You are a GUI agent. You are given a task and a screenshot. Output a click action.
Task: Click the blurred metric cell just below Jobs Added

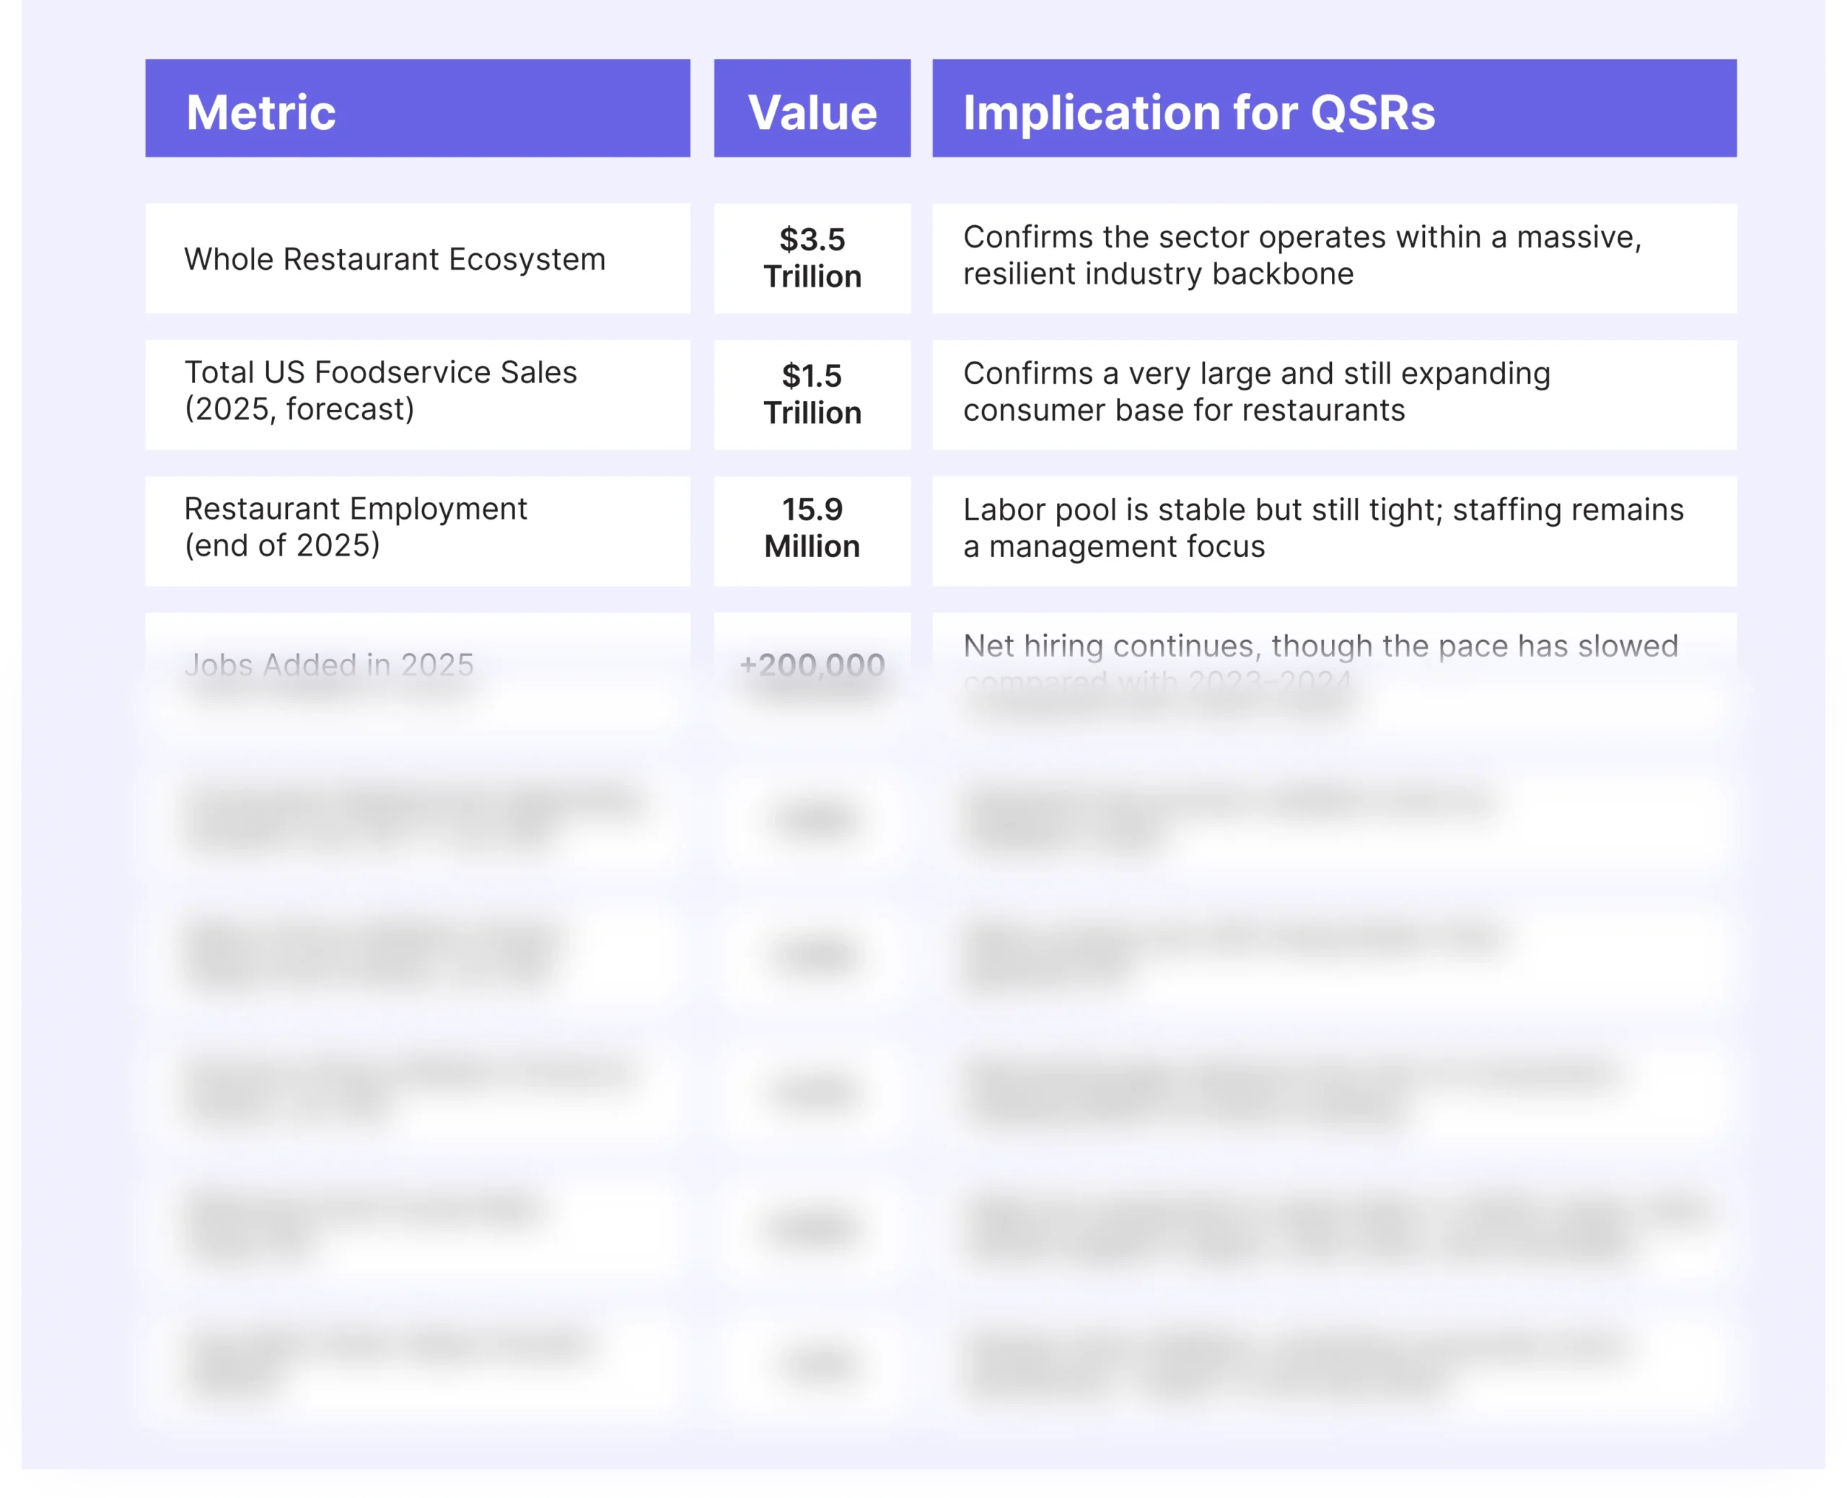[418, 818]
